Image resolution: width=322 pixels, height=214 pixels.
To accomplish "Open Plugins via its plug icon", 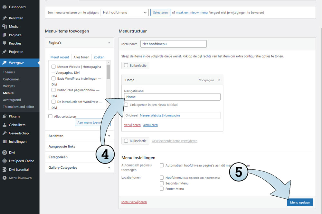I will 5,116.
